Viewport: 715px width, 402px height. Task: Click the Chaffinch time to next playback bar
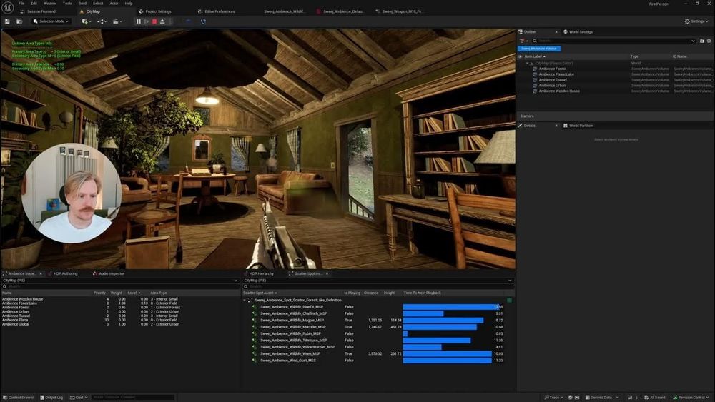423,313
